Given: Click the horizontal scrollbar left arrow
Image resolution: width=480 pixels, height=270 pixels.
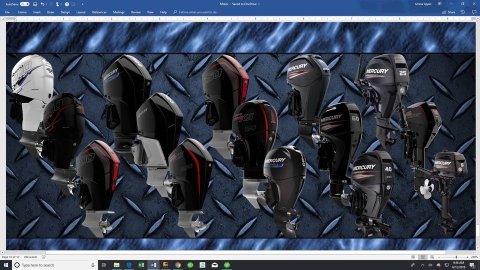Looking at the screenshot, I should point(2,252).
